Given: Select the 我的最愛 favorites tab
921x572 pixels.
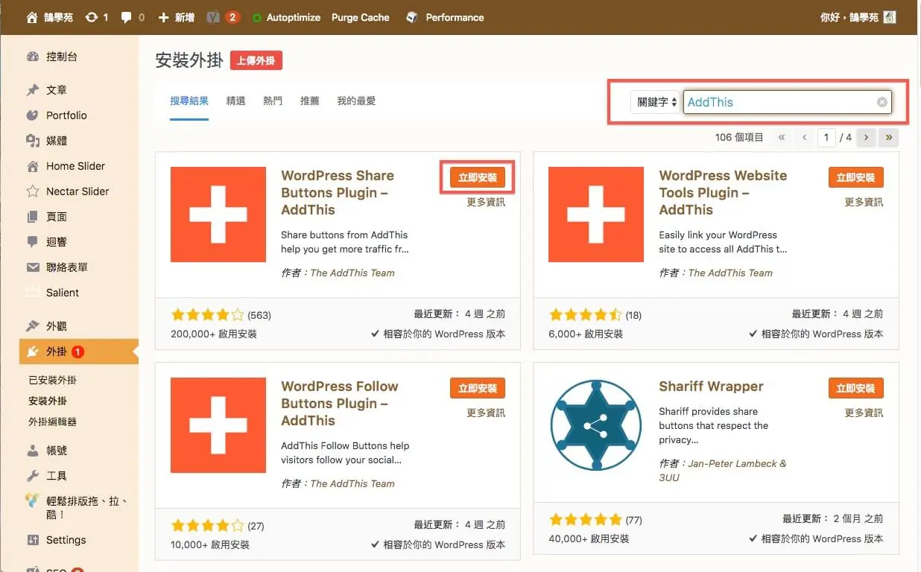Looking at the screenshot, I should click(x=356, y=101).
